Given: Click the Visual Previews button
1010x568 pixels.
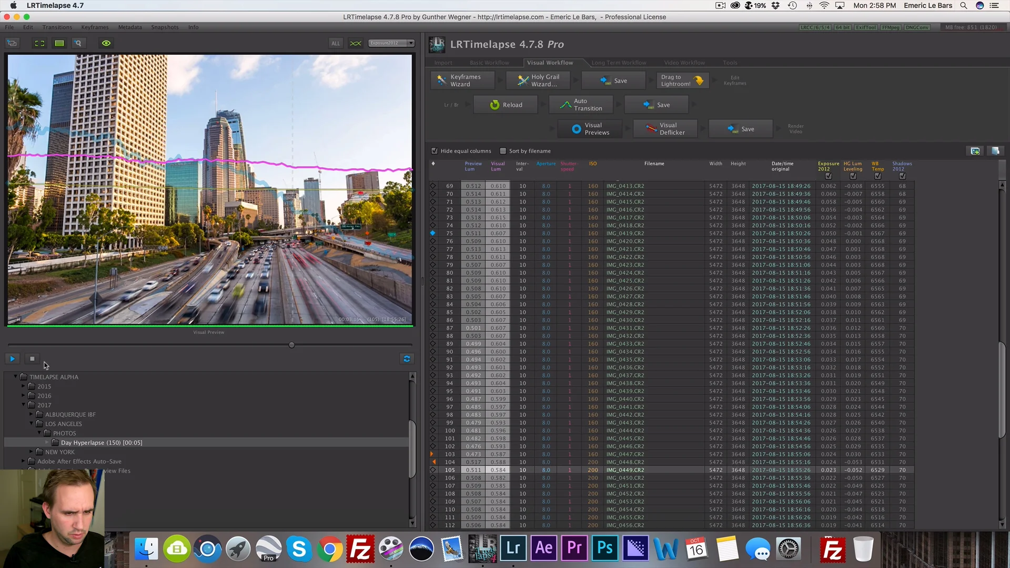Looking at the screenshot, I should click(x=590, y=129).
